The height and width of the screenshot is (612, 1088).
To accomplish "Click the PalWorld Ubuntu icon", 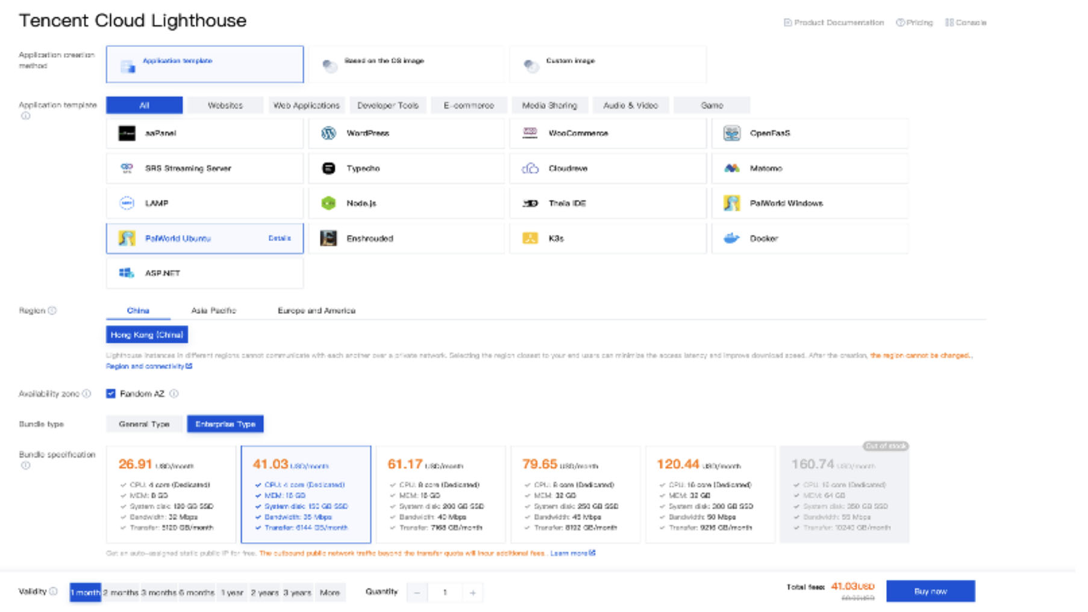I will click(x=127, y=238).
